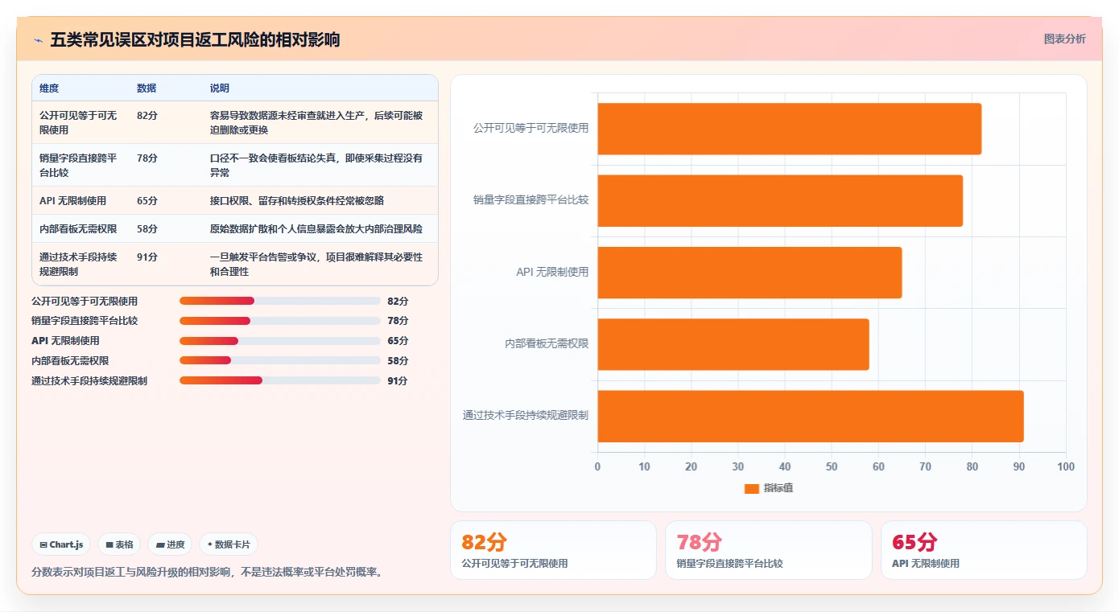The image size is (1119, 612).
Task: Click the 58分 value in the table
Action: pos(147,229)
